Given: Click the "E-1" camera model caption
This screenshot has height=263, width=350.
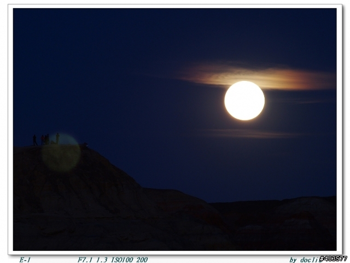Looking at the screenshot, I should [25, 260].
